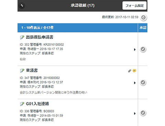Screen dimensions: 165x126
Task: Click the 承認依頼 (17) page title
Action: 82,5
